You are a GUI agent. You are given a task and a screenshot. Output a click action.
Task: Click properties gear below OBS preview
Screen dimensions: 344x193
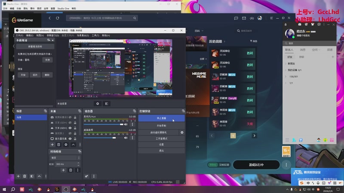(x=98, y=104)
